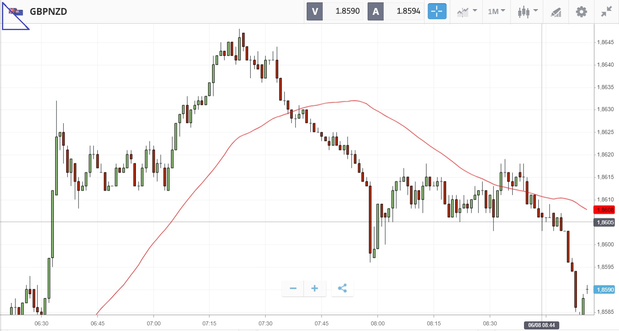
Task: Click the GBPNZD symbol name
Action: tap(49, 11)
